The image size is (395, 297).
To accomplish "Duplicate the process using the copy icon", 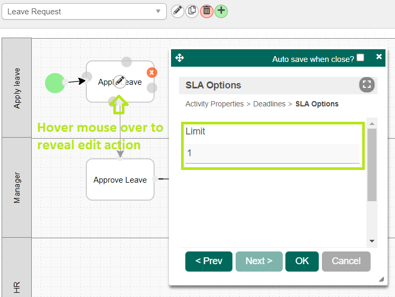I will coord(192,11).
